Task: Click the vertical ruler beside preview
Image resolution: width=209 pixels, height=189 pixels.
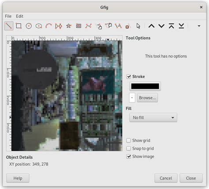Action: pyautogui.click(x=9, y=96)
